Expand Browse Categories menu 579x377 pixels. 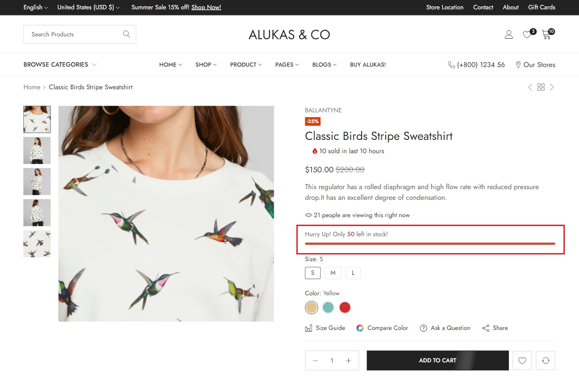tap(60, 64)
